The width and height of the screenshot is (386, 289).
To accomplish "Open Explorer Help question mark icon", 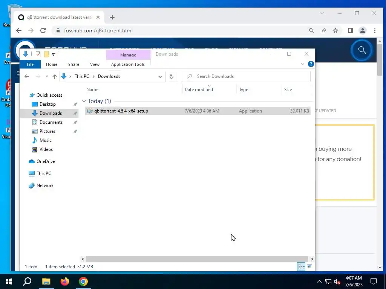I will pyautogui.click(x=311, y=64).
